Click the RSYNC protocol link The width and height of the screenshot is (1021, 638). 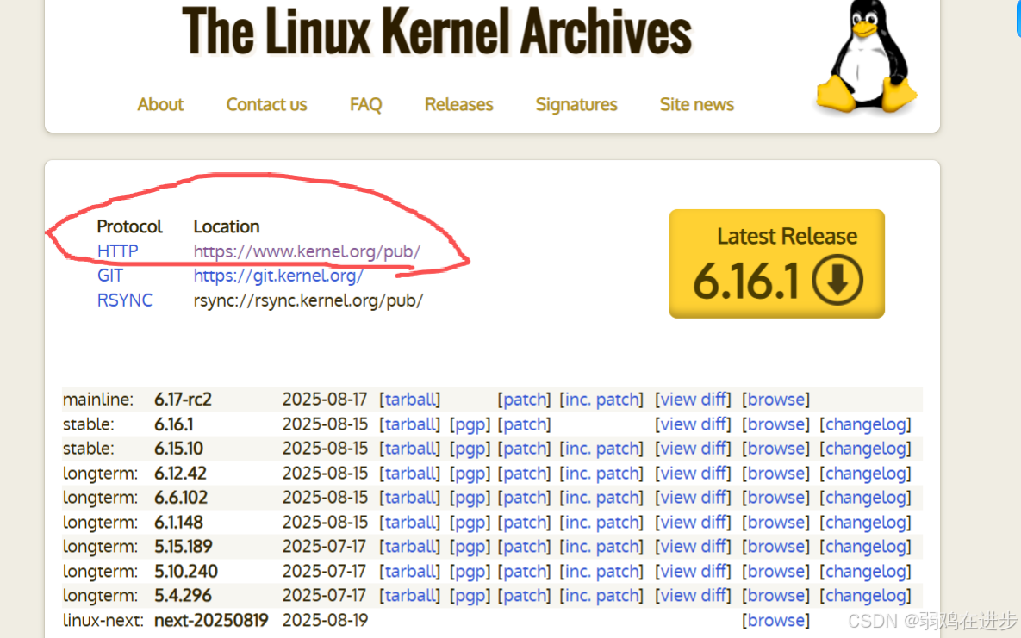point(124,300)
